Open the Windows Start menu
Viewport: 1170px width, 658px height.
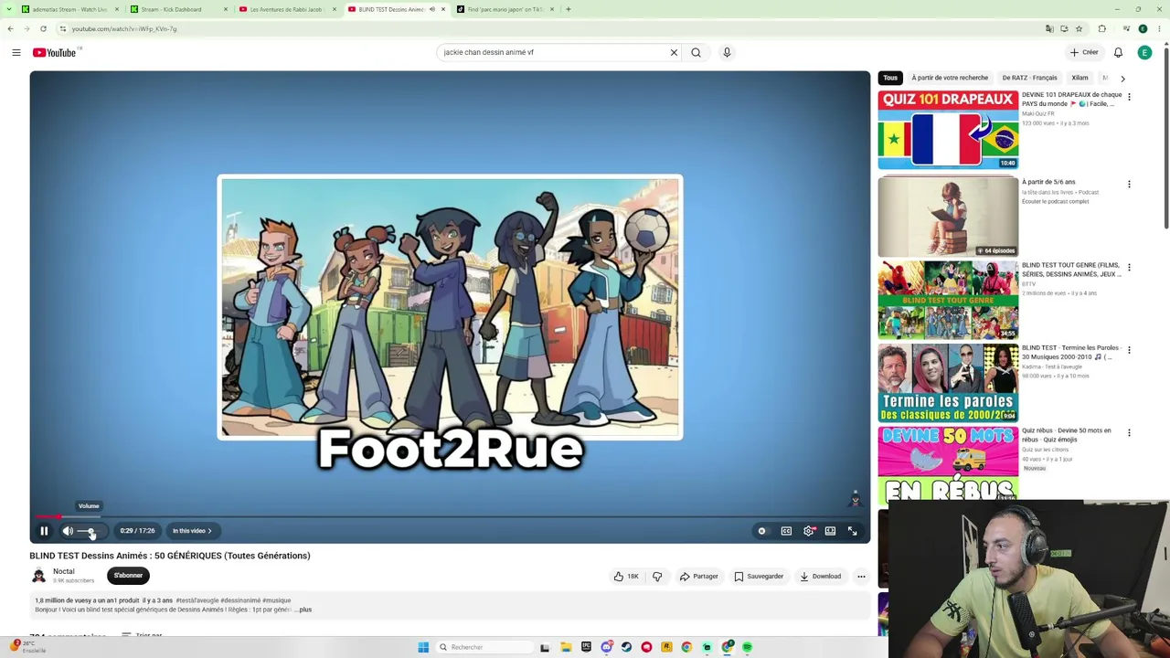click(x=423, y=647)
